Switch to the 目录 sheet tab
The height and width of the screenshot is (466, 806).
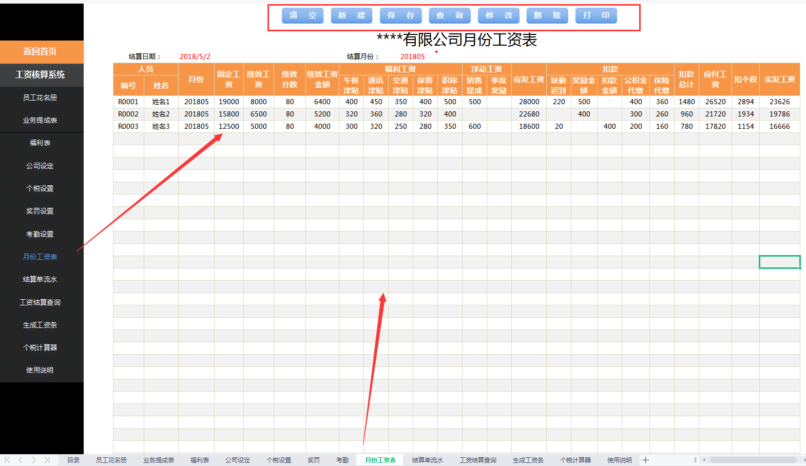point(73,460)
